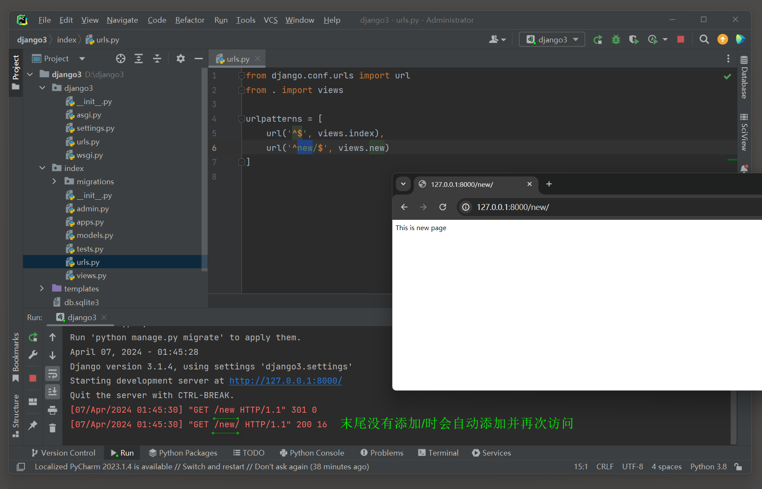762x489 pixels.
Task: Collapse all items in Project tree
Action: click(x=157, y=59)
